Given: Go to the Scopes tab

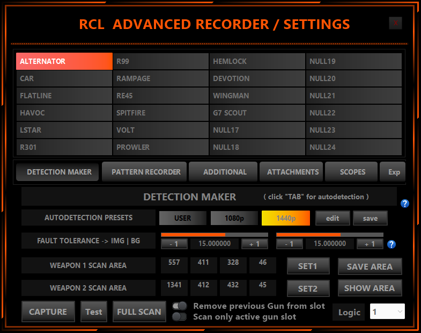Looking at the screenshot, I should pos(352,172).
